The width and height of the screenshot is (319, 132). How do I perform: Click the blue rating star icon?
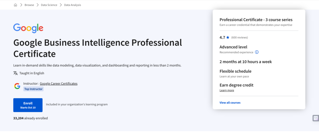228,37
